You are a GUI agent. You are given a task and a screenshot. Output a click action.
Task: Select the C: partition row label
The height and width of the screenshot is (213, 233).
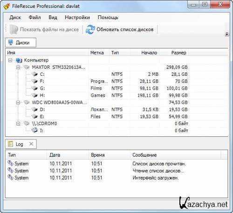tap(42, 74)
